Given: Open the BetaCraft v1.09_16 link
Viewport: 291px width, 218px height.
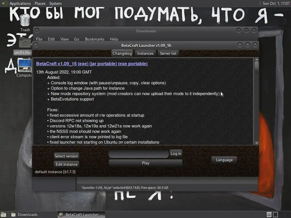Looking at the screenshot, I should (57, 64).
